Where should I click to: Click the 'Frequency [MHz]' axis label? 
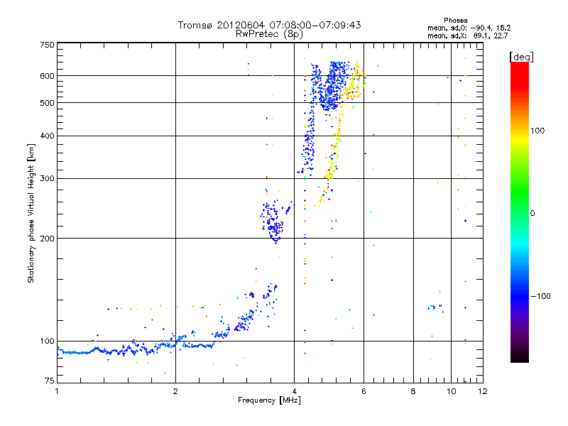tap(269, 400)
